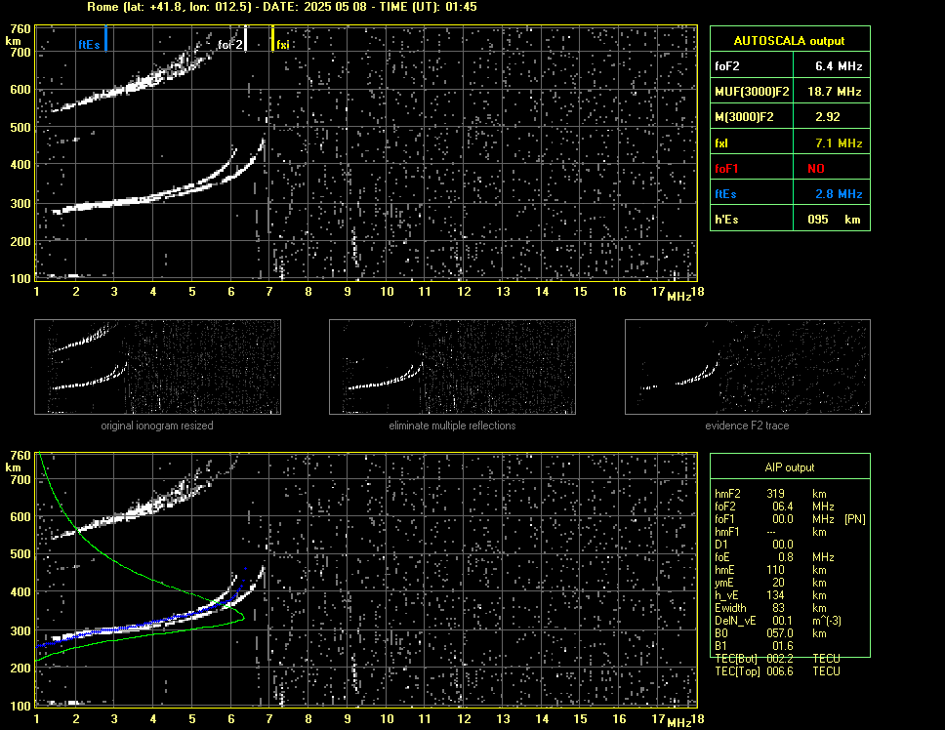Select the B1 value "01.6"
Screen dimensions: 945x730
[x=783, y=646]
